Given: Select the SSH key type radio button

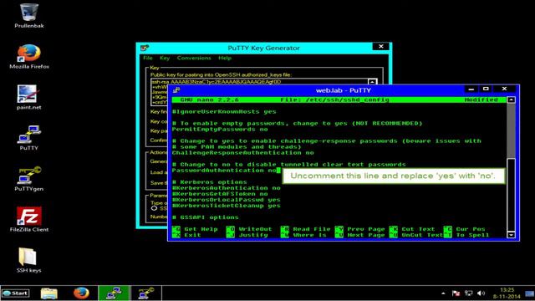Looking at the screenshot, I should [x=154, y=208].
